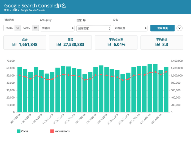The height and width of the screenshot is (143, 191).
Task: Click the clicks bar for 01/08/2018
Action: (x=150, y=88)
